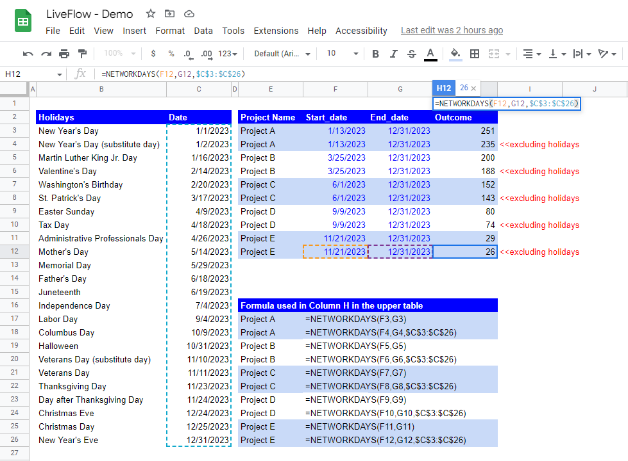Format selection as currency

(153, 54)
